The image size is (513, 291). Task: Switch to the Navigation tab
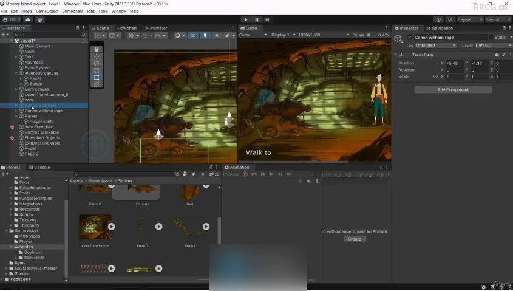(x=440, y=28)
